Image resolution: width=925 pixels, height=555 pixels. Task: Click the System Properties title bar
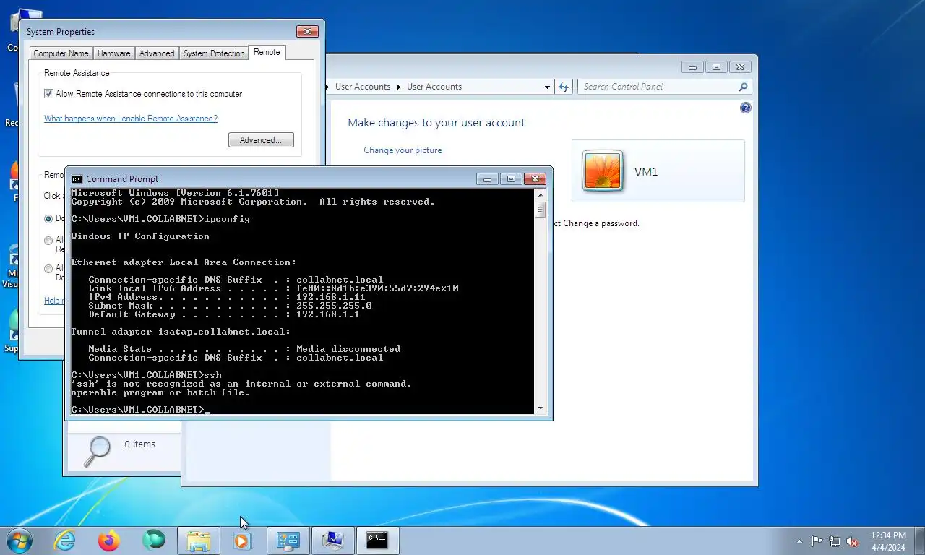tap(159, 32)
